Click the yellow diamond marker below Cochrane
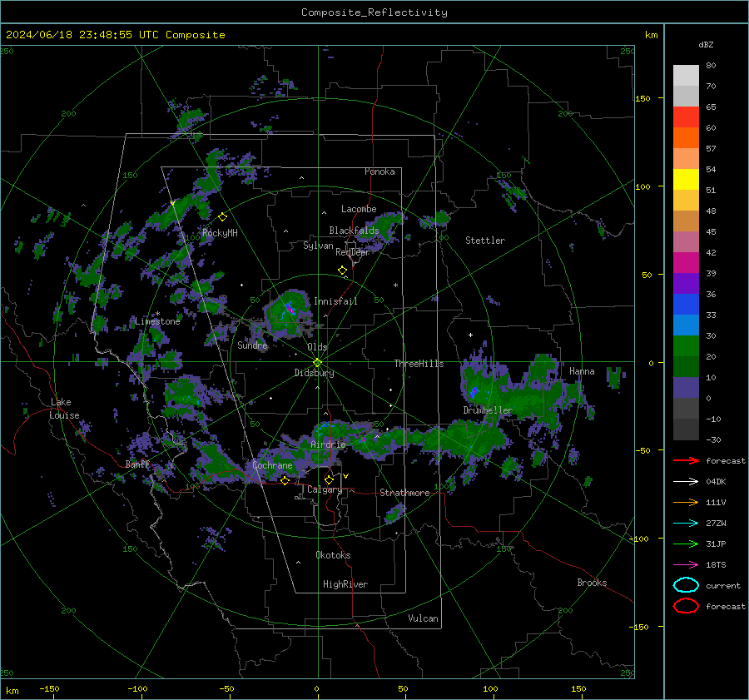The height and width of the screenshot is (700, 749). point(285,481)
